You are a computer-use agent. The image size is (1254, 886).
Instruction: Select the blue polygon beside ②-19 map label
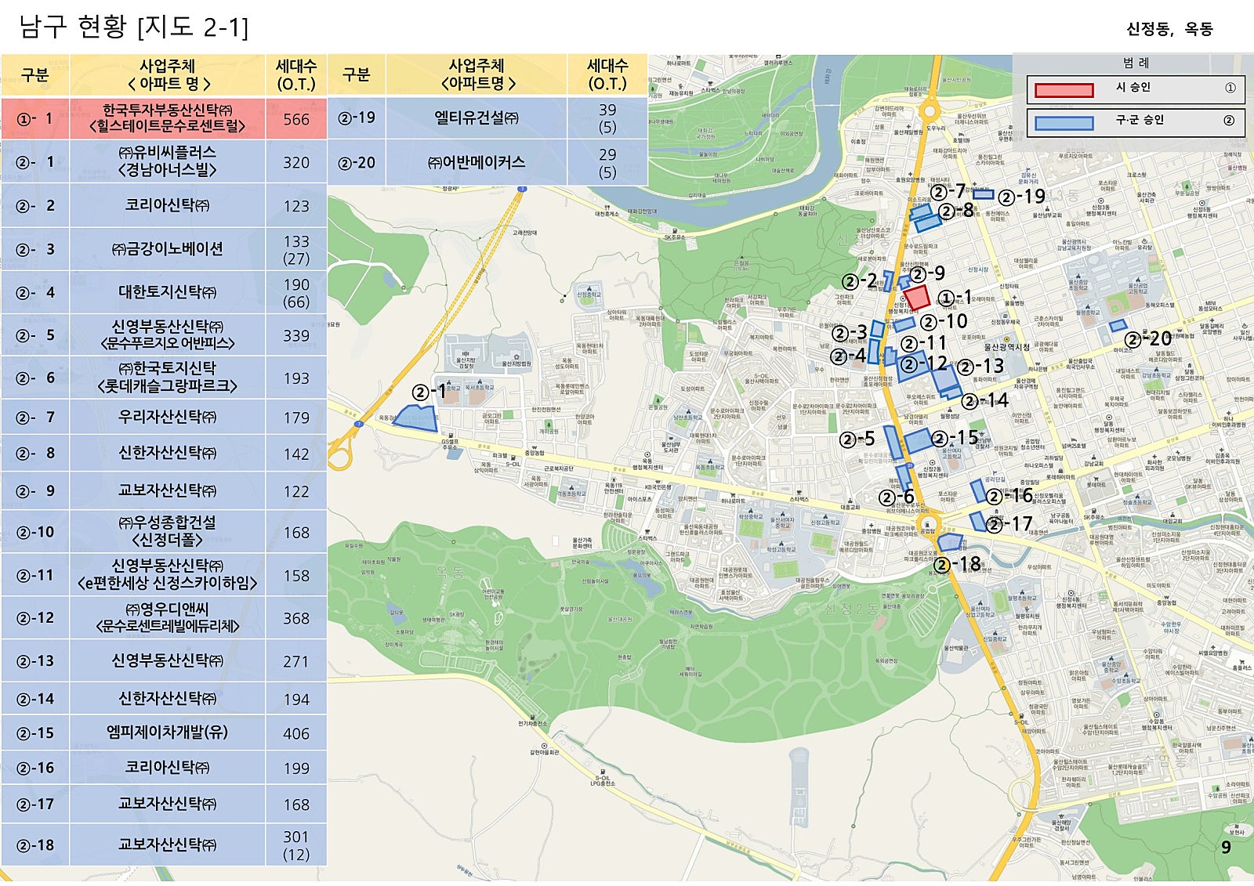[x=984, y=194]
